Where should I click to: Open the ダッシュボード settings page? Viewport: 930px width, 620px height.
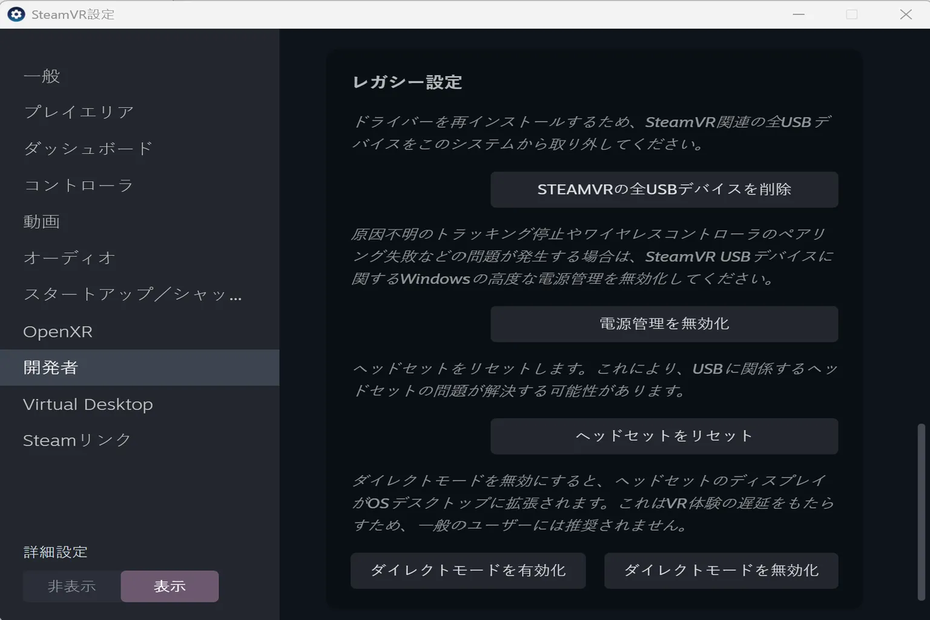pyautogui.click(x=87, y=148)
